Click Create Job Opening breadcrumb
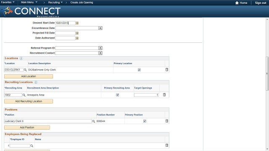Screen dimensions: 269x151 [82, 3]
